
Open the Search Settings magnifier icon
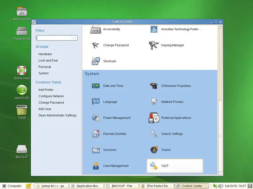tap(154, 134)
